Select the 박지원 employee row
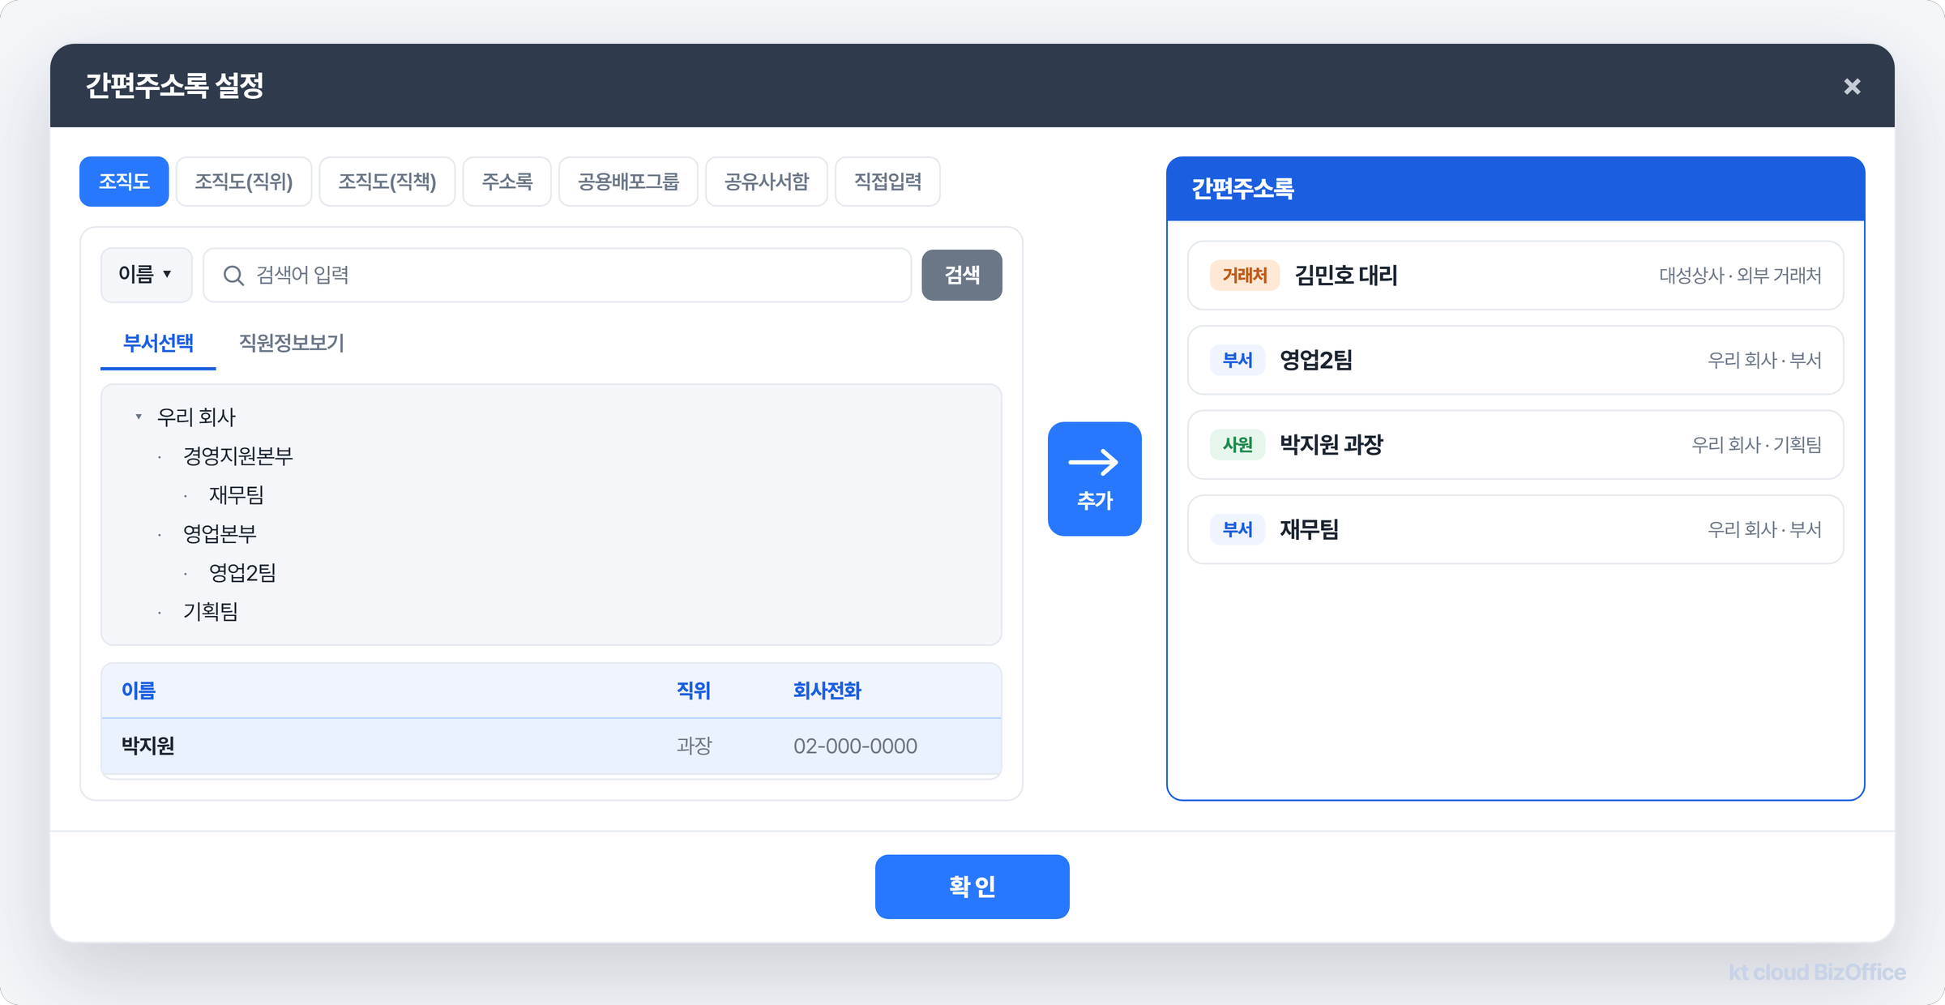1945x1005 pixels. [x=551, y=746]
